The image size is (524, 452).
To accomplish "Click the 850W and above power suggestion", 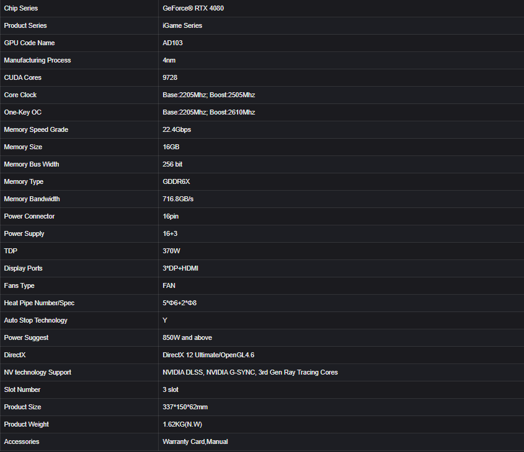I will (187, 338).
